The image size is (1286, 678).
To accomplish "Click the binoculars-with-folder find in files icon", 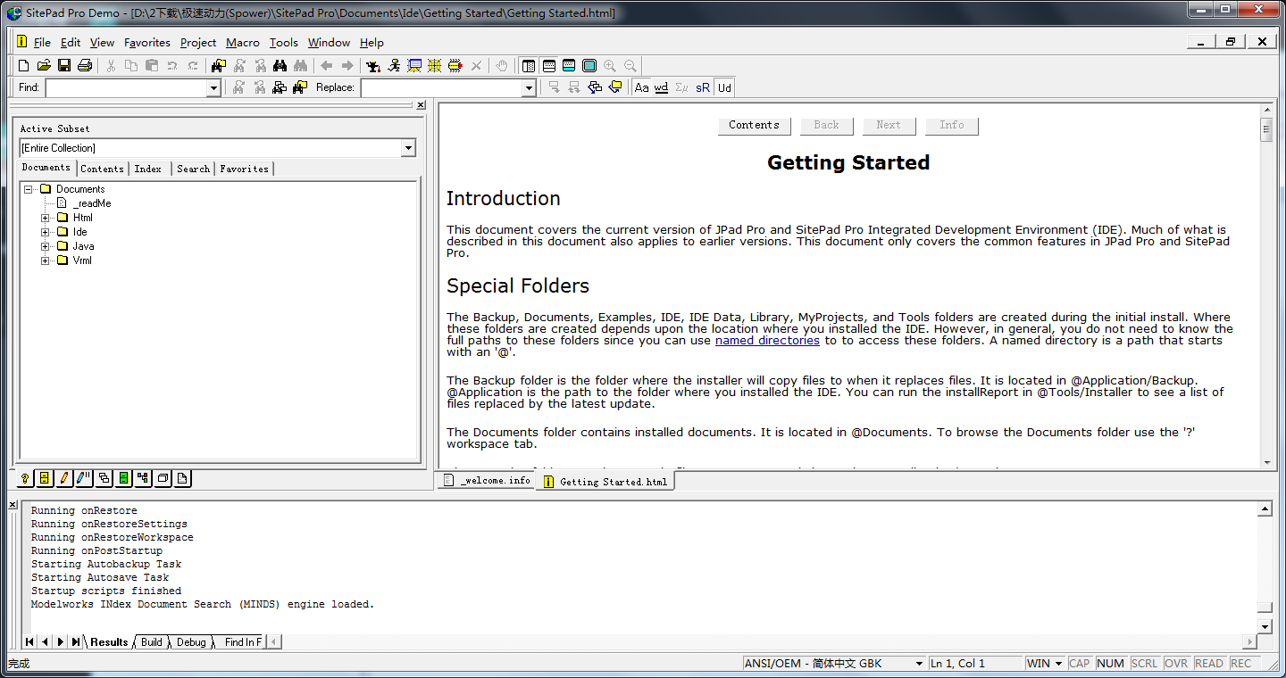I will pyautogui.click(x=219, y=66).
